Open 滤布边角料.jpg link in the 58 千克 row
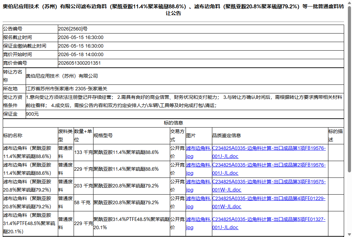352x237 pixels. tap(199, 202)
